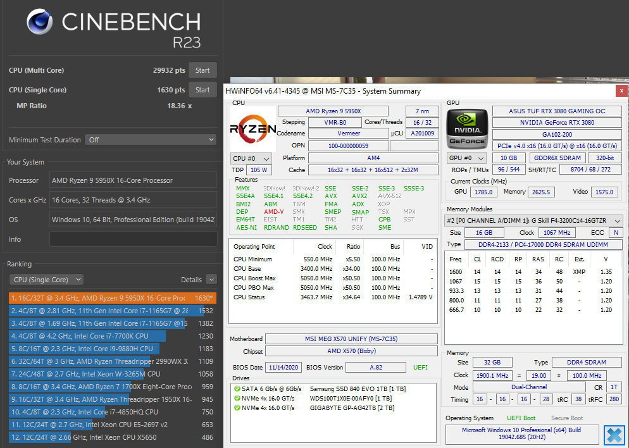Viewport: 629px width, 448px height.
Task: Open the CPU (Single Core) ranking dropdown
Action: tap(46, 280)
